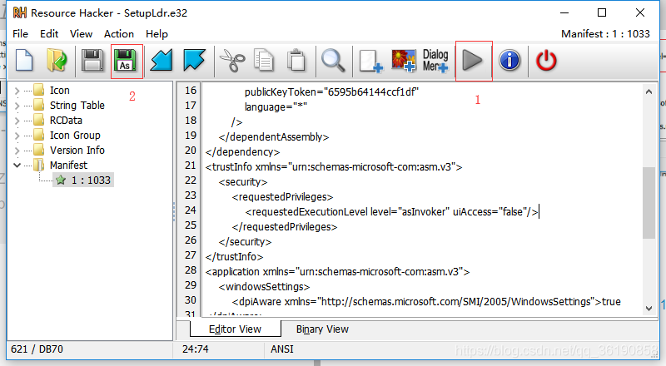Open the Help menu

pyautogui.click(x=157, y=33)
